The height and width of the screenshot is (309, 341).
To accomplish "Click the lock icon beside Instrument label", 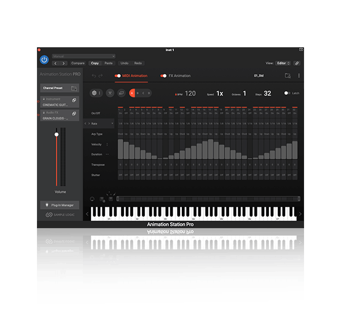I will [44, 99].
